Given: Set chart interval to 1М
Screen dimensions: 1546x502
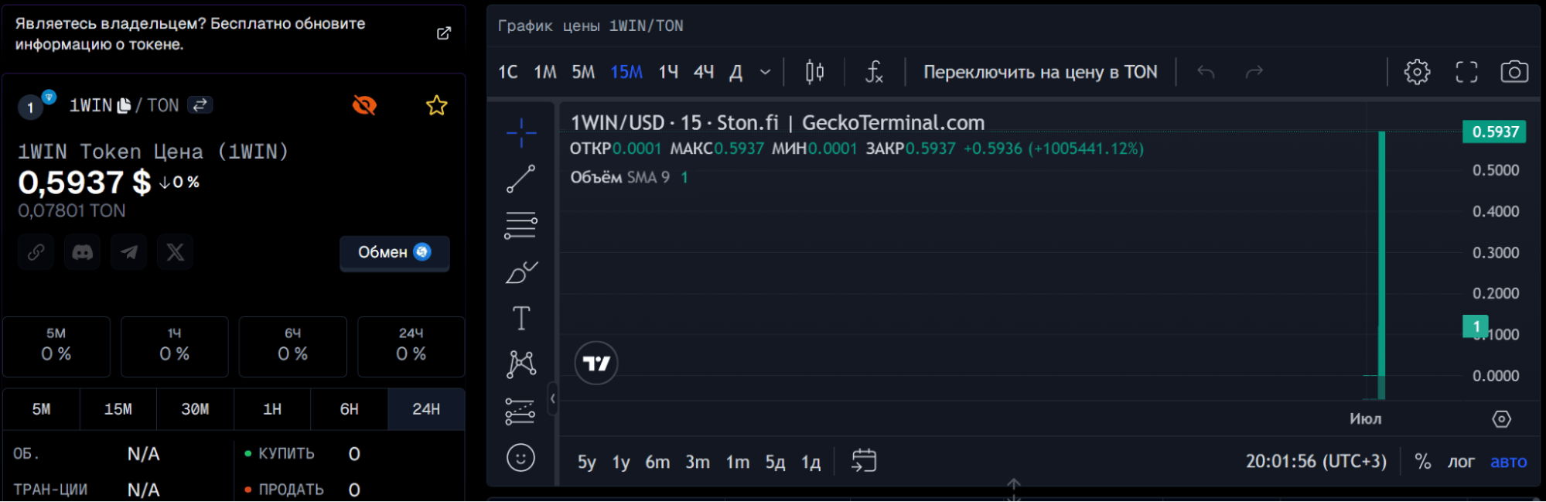Looking at the screenshot, I should (545, 72).
